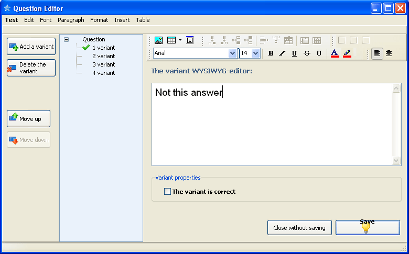409x254 pixels.
Task: Pick the font color tool
Action: 335,53
